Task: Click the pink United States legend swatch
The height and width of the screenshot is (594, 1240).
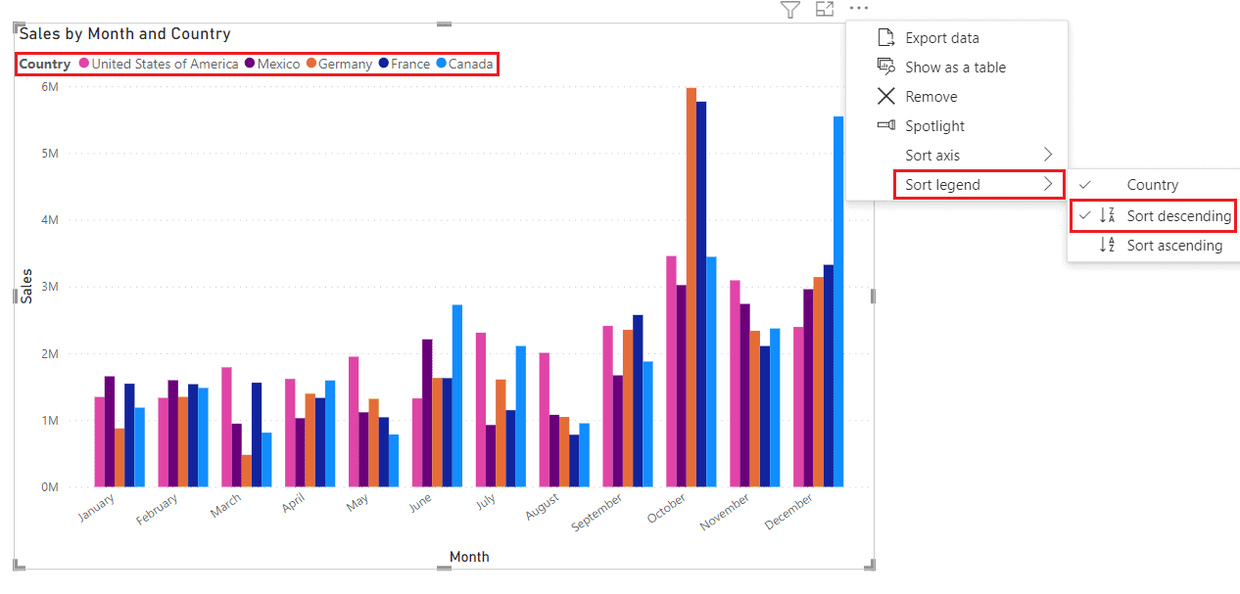Action: 82,64
